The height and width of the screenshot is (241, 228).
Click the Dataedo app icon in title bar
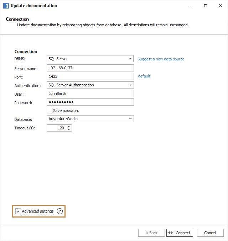click(6, 6)
